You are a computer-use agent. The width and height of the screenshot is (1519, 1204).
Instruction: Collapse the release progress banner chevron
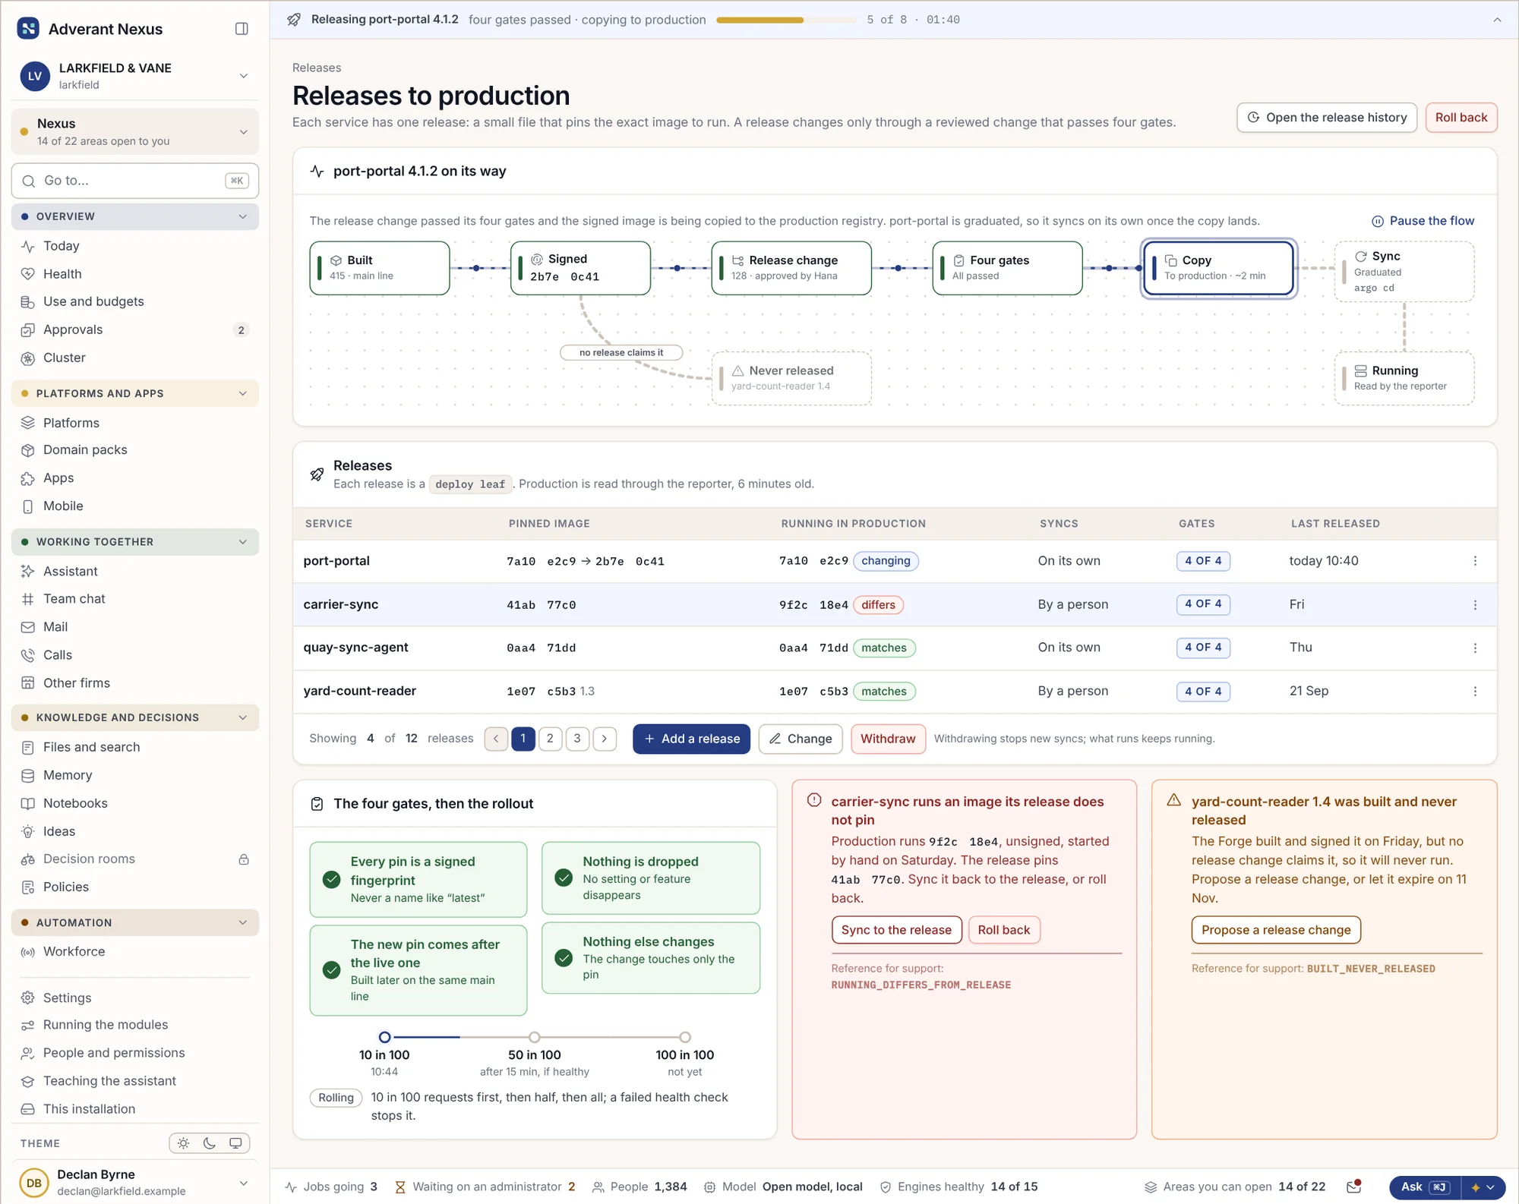coord(1497,20)
